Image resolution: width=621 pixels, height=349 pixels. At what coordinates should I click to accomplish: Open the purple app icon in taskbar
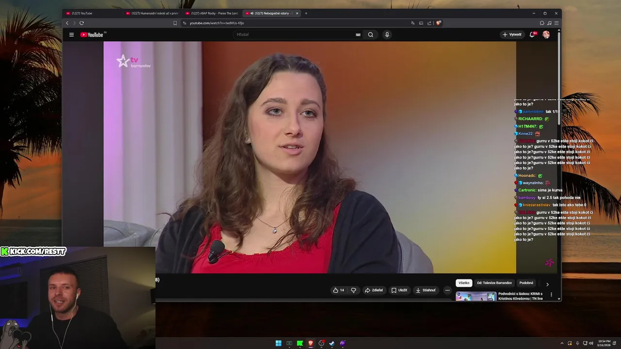(x=343, y=343)
